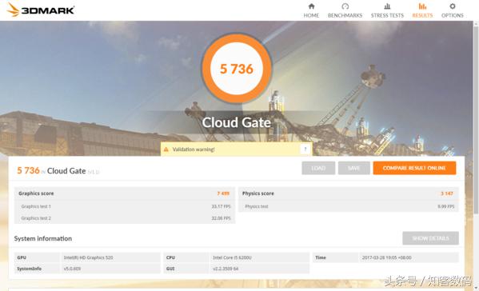Click the question mark help button
This screenshot has width=479, height=291.
(x=305, y=149)
